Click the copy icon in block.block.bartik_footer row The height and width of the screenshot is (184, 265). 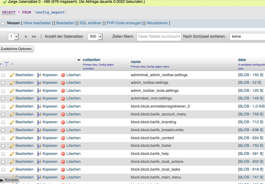pyautogui.click(x=39, y=146)
